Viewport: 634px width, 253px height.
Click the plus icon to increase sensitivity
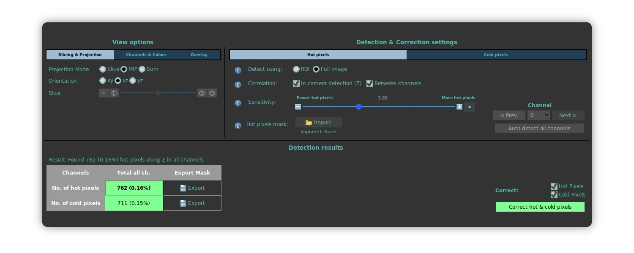coord(459,107)
